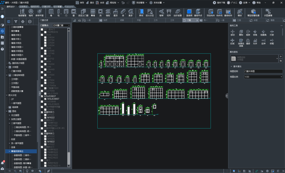Click the 帮助 (help) button
The image size is (285, 173).
click(x=257, y=3)
